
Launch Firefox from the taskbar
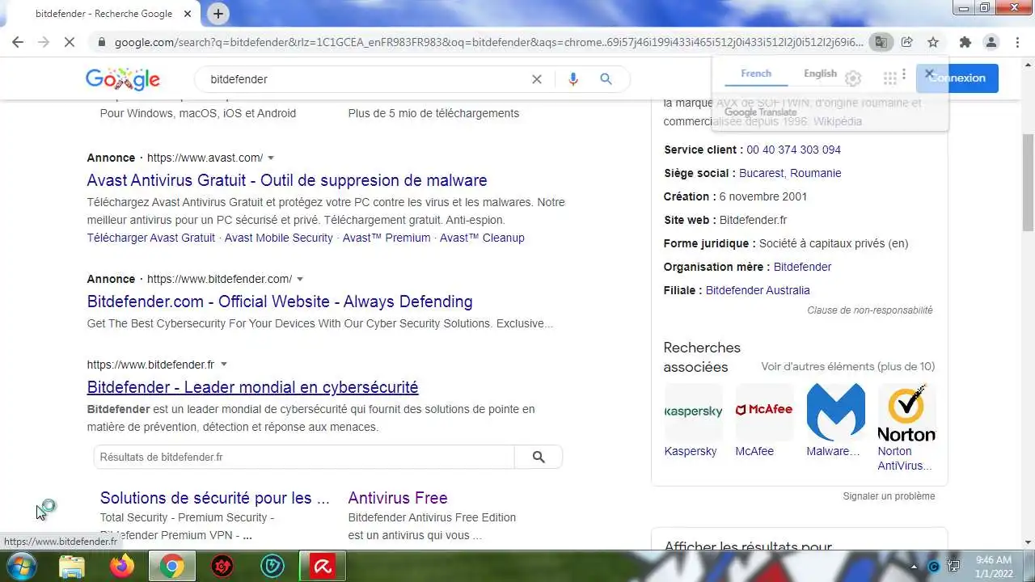coord(122,567)
